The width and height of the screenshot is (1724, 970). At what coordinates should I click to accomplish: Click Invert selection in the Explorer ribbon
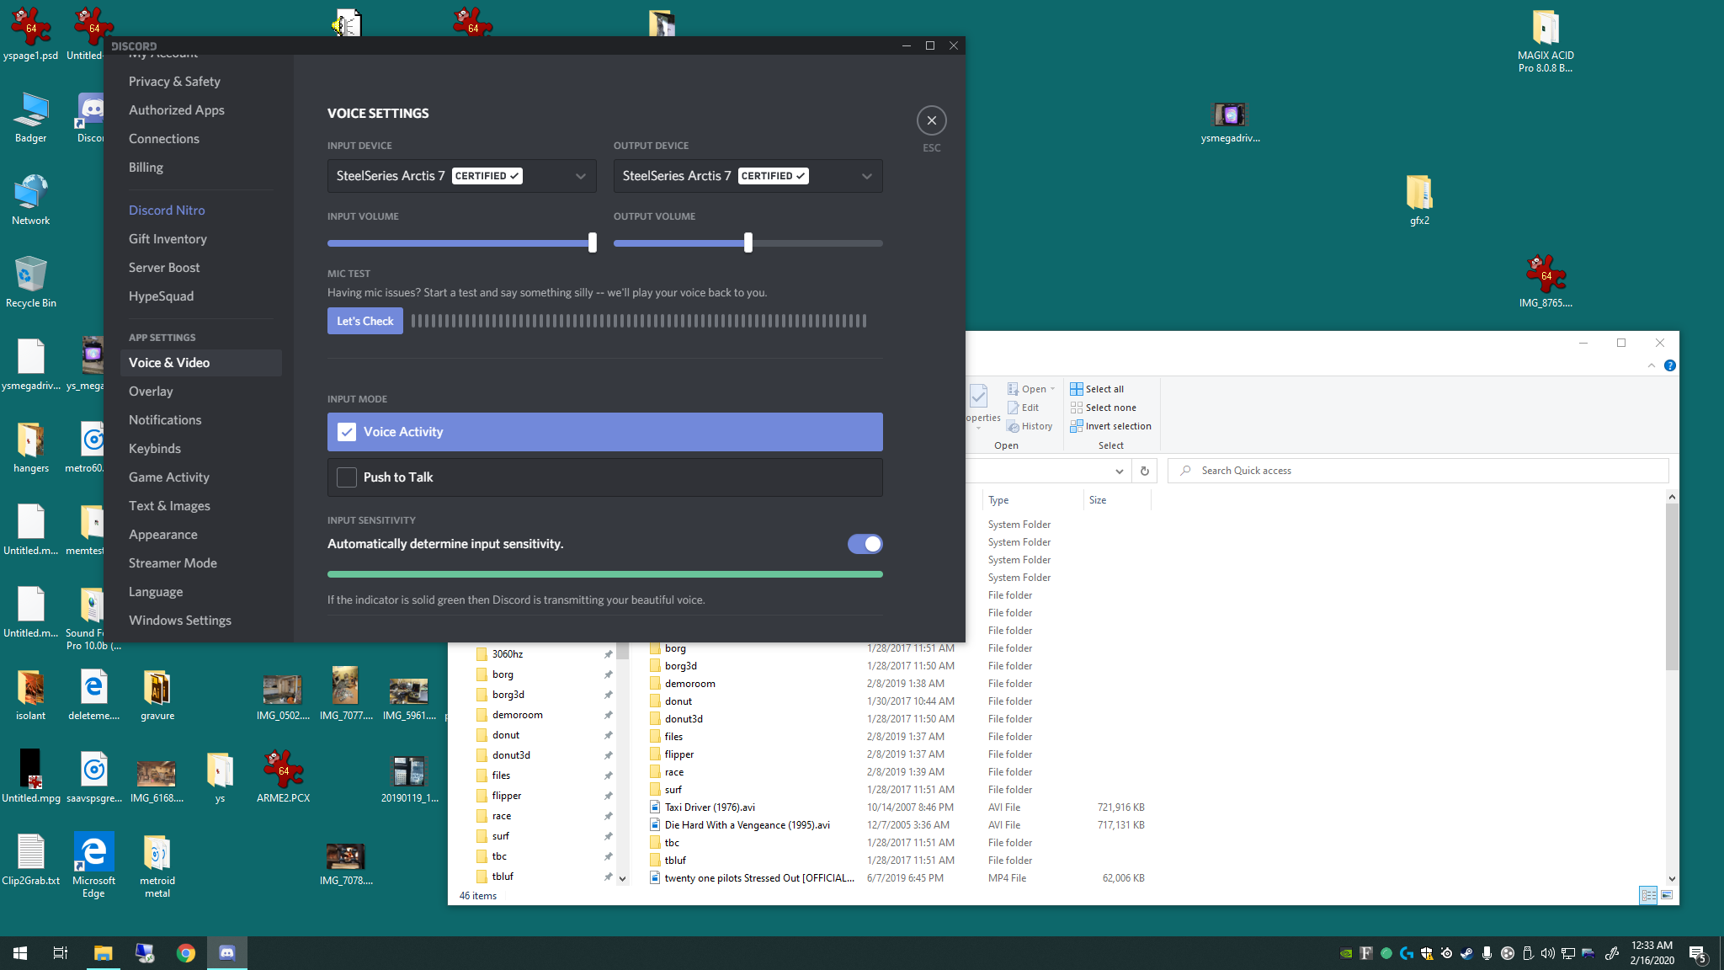click(x=1110, y=426)
